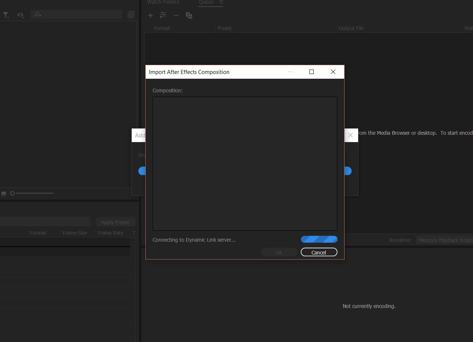Click the Media Browser thumbnail zoom slider
Screen dimensions: 473x342
32,193
